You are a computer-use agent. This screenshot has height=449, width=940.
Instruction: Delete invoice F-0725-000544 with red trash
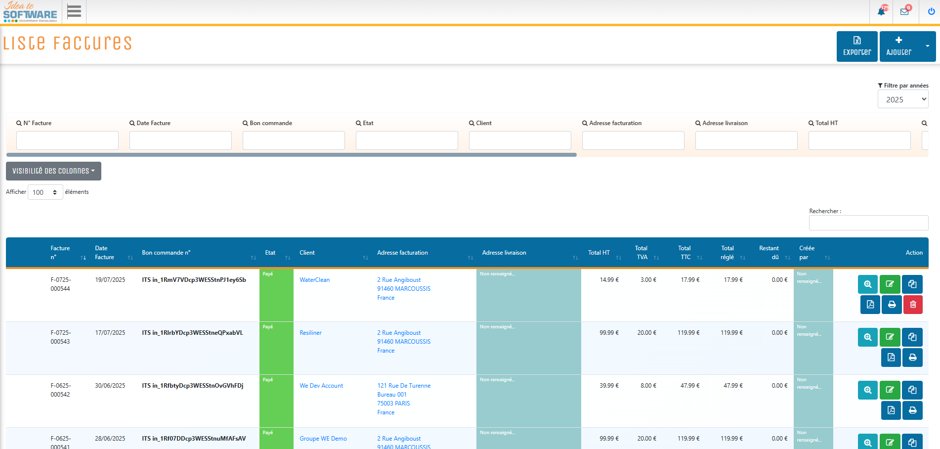coord(913,305)
